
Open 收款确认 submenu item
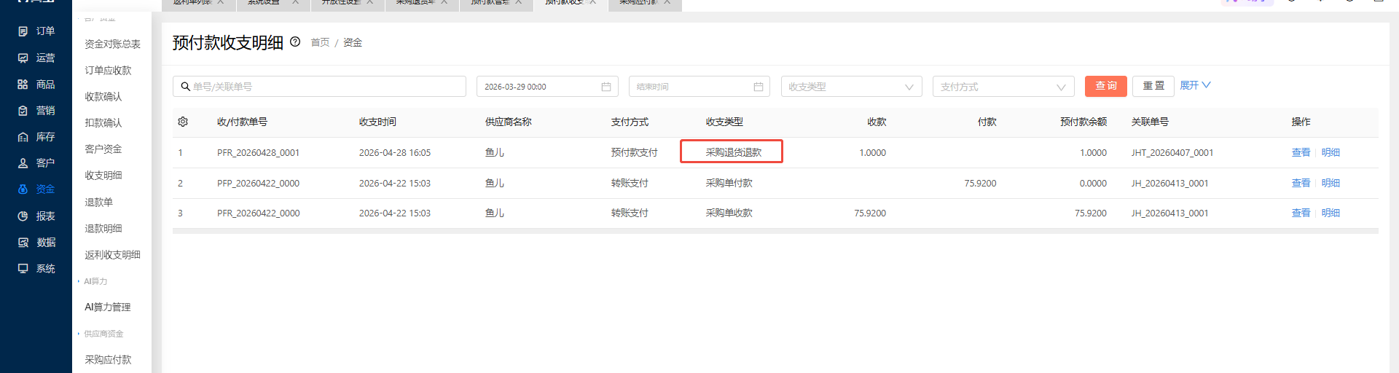[x=103, y=96]
